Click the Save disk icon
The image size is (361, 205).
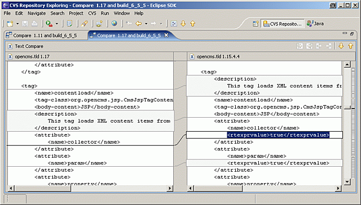25,24
